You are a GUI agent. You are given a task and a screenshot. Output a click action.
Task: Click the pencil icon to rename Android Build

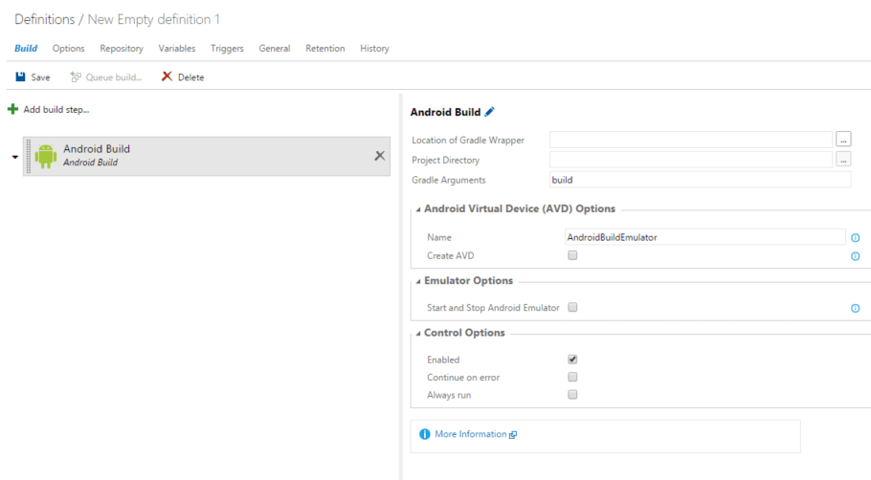pyautogui.click(x=490, y=112)
